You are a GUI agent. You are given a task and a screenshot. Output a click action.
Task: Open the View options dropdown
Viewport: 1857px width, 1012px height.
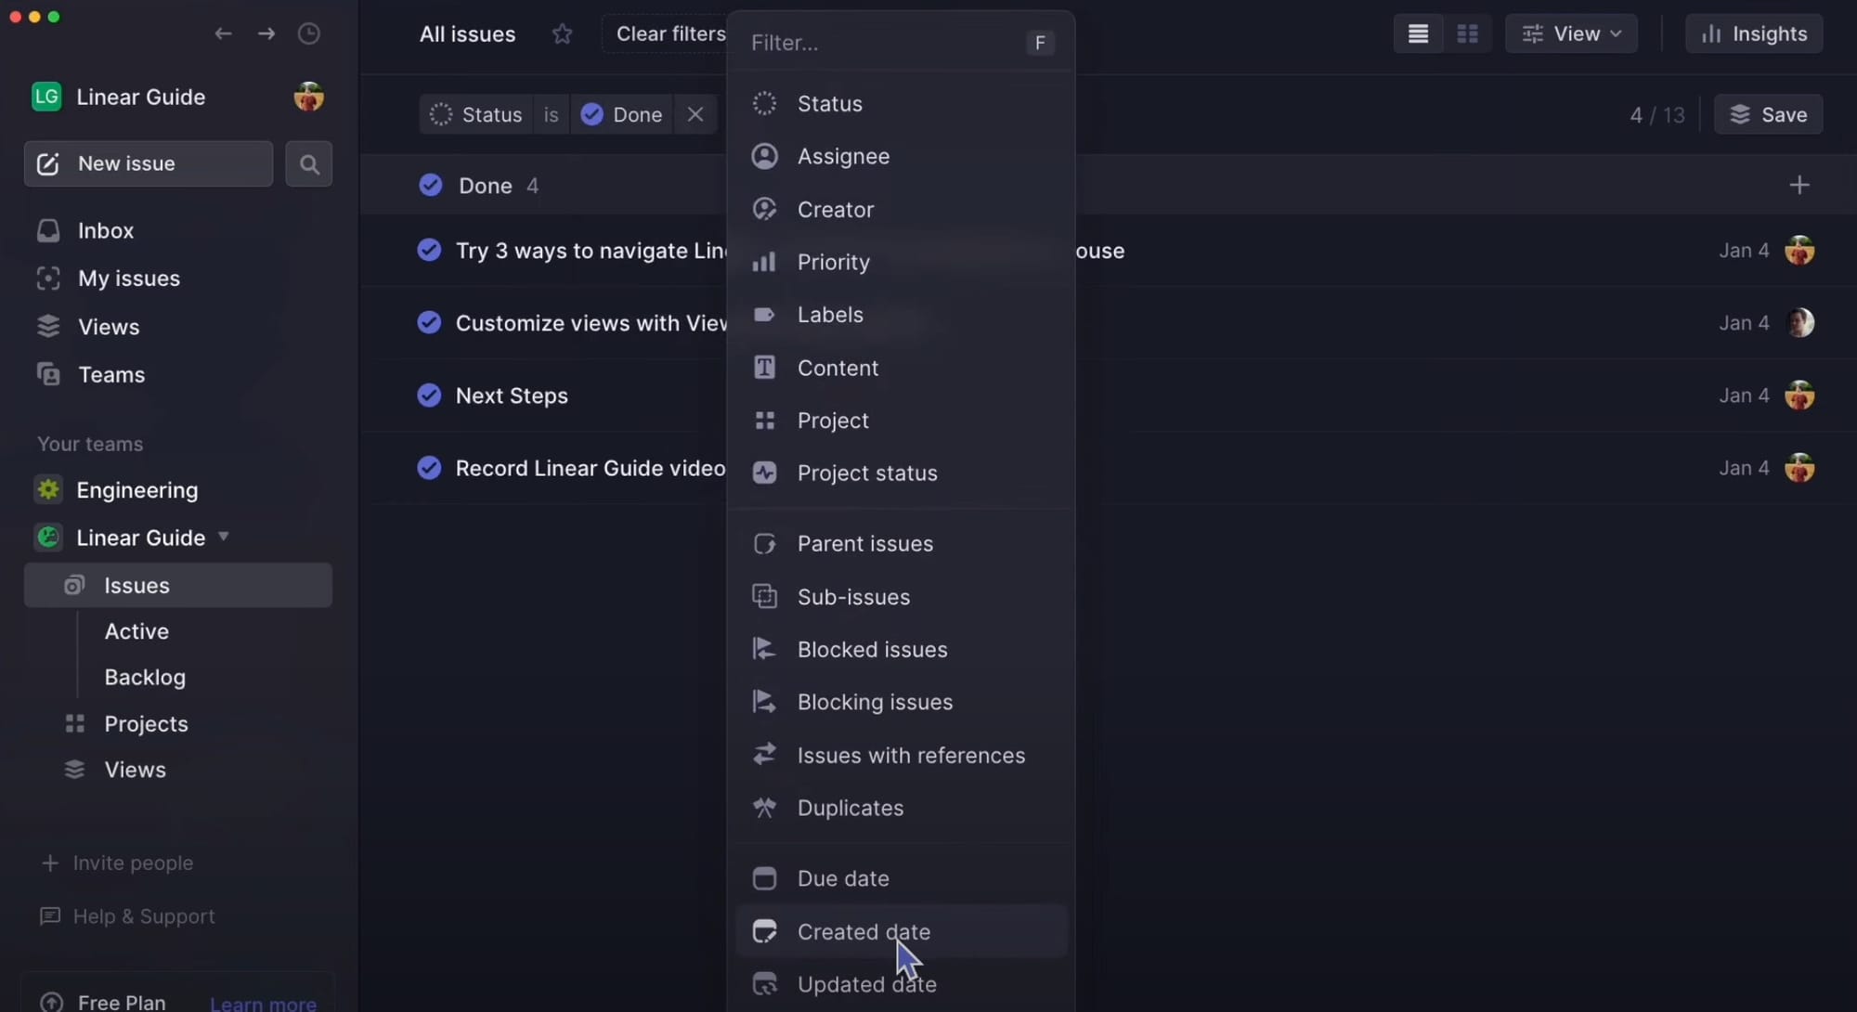click(1571, 34)
